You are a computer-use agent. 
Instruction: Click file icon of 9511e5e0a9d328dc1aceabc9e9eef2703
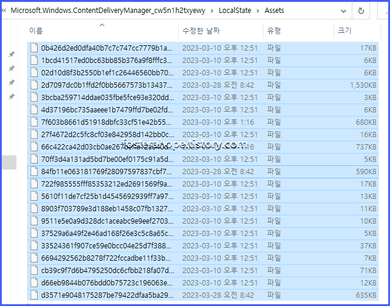point(34,221)
